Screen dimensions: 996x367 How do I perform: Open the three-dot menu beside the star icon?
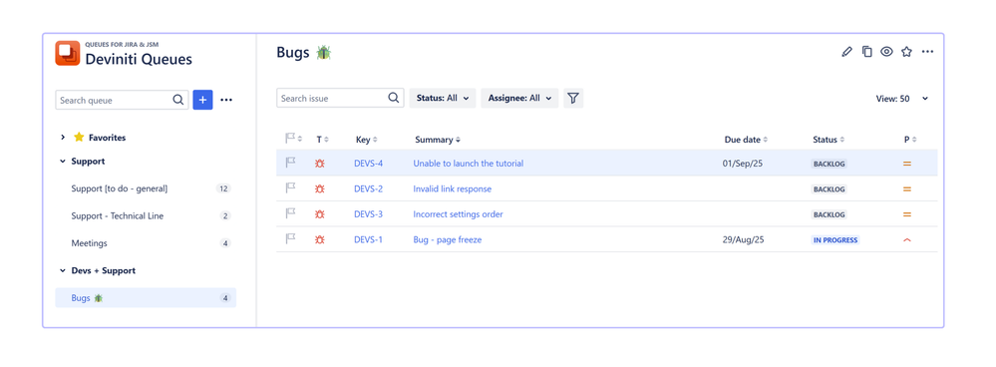coord(927,52)
